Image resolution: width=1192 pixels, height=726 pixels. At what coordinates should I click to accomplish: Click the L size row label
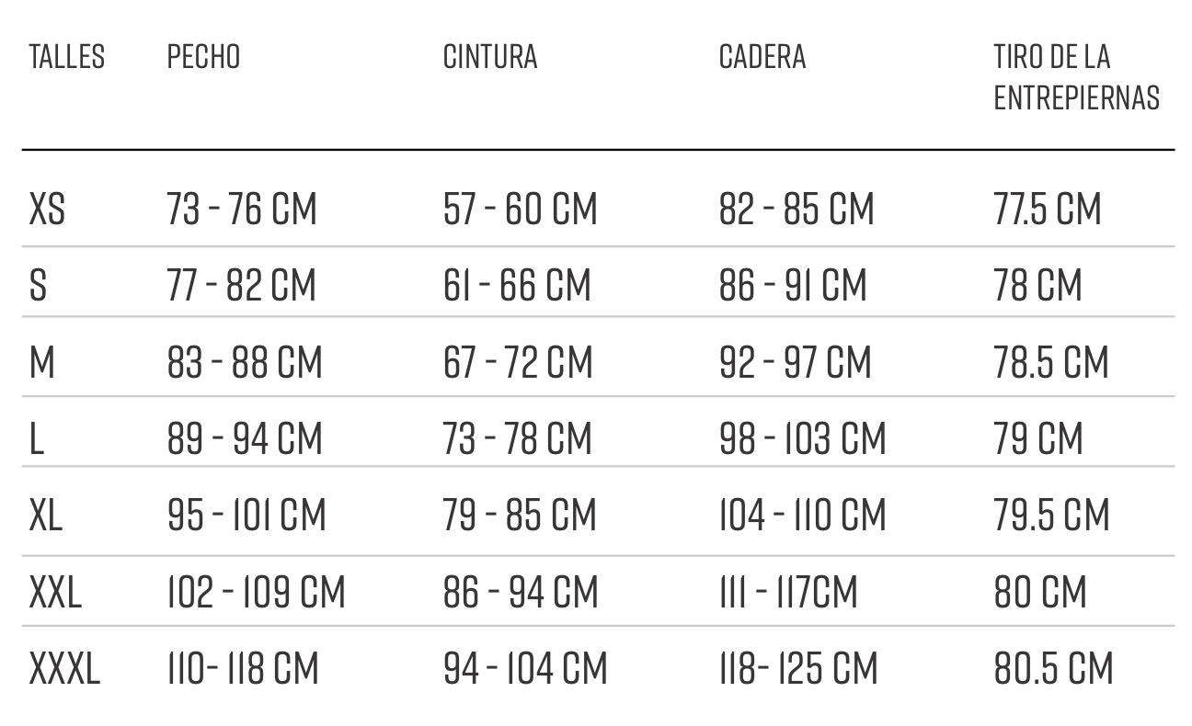point(37,438)
